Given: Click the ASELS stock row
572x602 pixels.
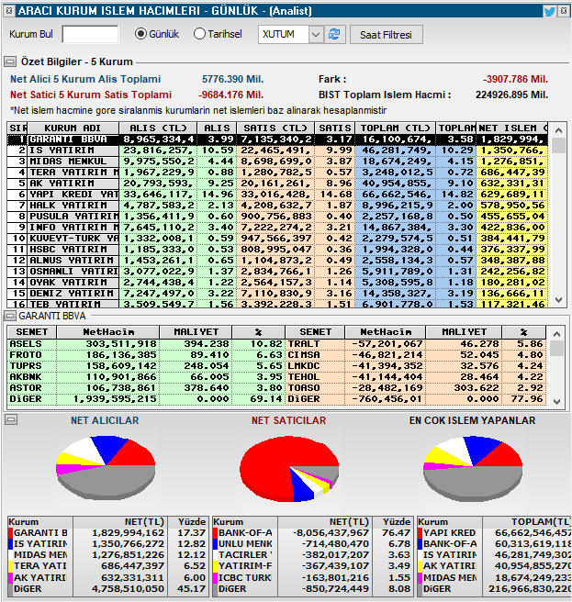Looking at the screenshot, I should [x=146, y=344].
